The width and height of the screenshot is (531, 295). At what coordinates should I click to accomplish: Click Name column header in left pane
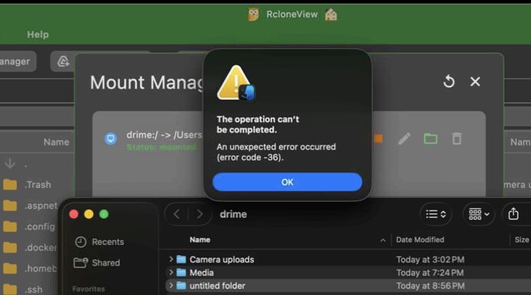tap(56, 142)
